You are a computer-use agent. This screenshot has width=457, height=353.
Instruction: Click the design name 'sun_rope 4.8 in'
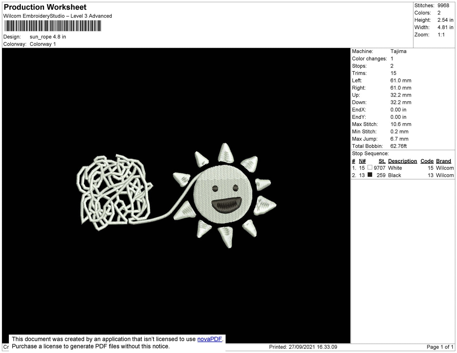pyautogui.click(x=48, y=37)
